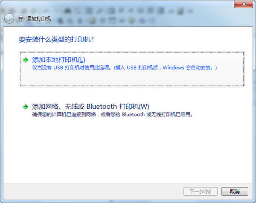
Task: Cancel the wizard with 取消 button
Action: (x=235, y=191)
